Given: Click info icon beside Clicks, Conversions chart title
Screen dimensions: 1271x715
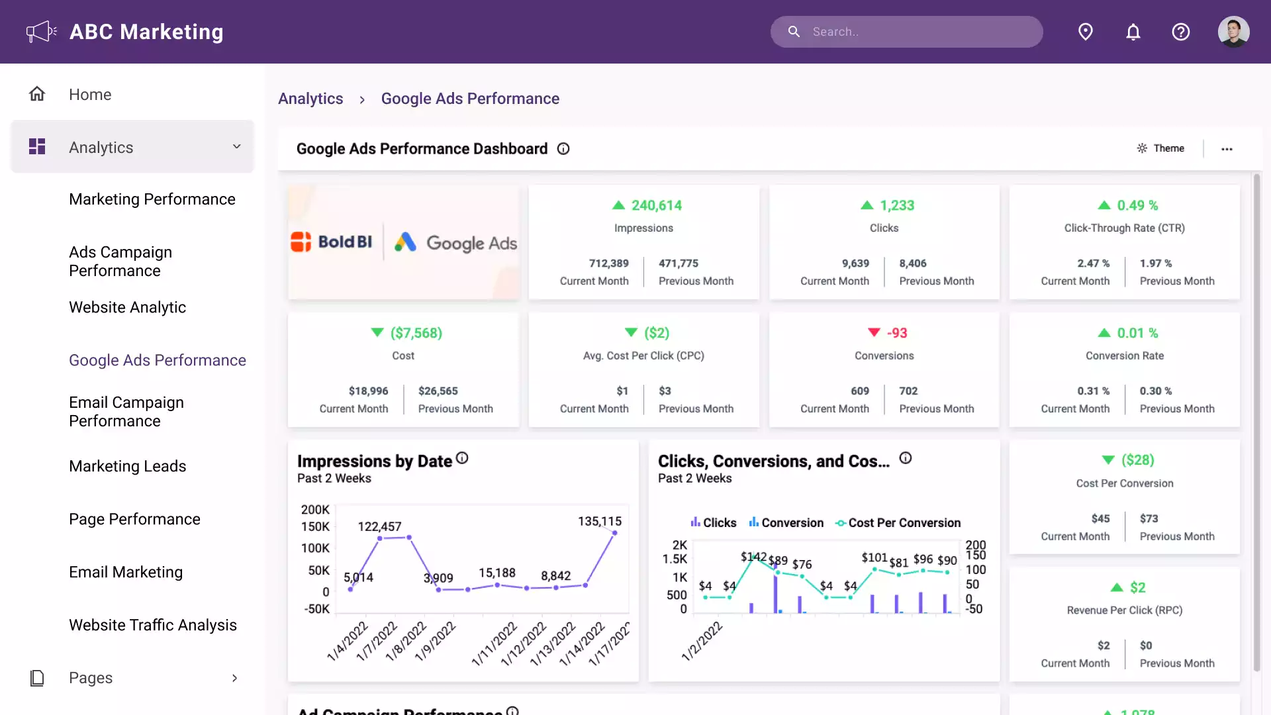Looking at the screenshot, I should [x=906, y=458].
